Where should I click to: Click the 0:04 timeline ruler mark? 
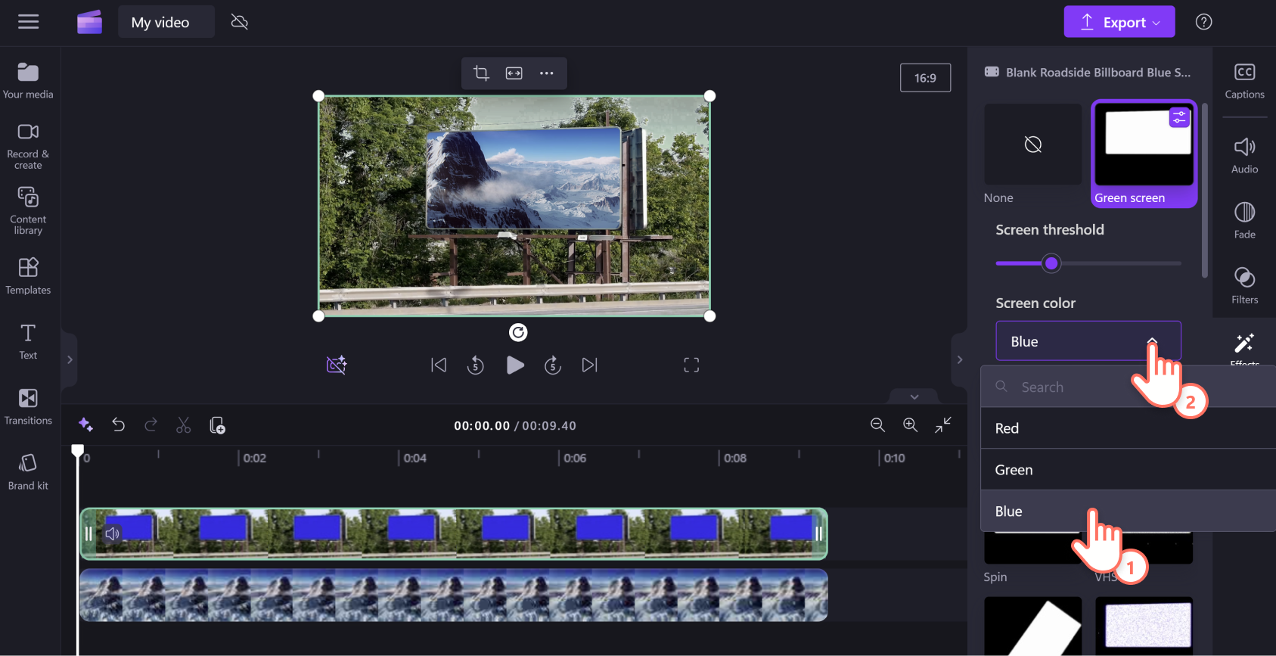coord(414,458)
